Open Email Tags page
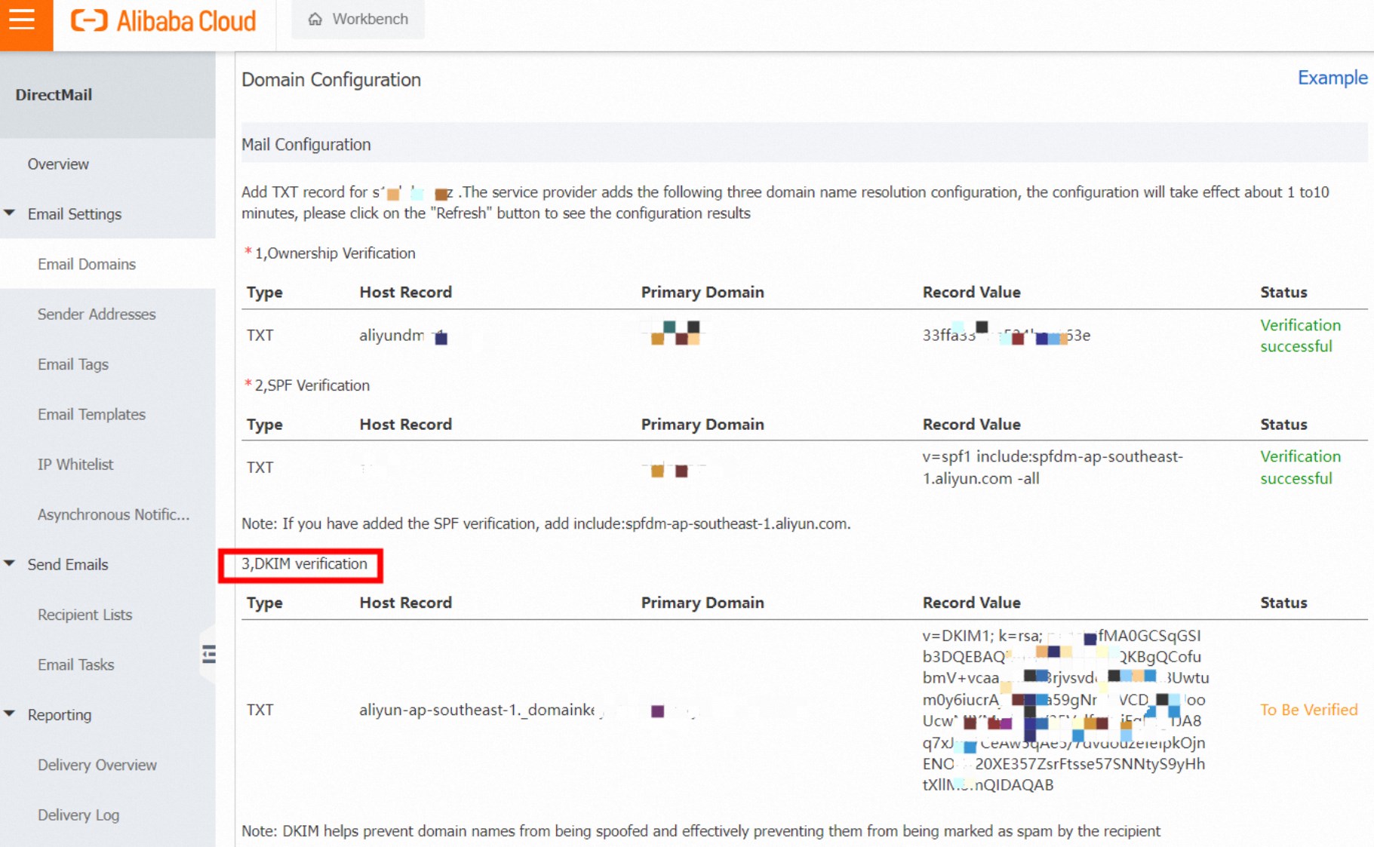The width and height of the screenshot is (1374, 847). coord(73,364)
